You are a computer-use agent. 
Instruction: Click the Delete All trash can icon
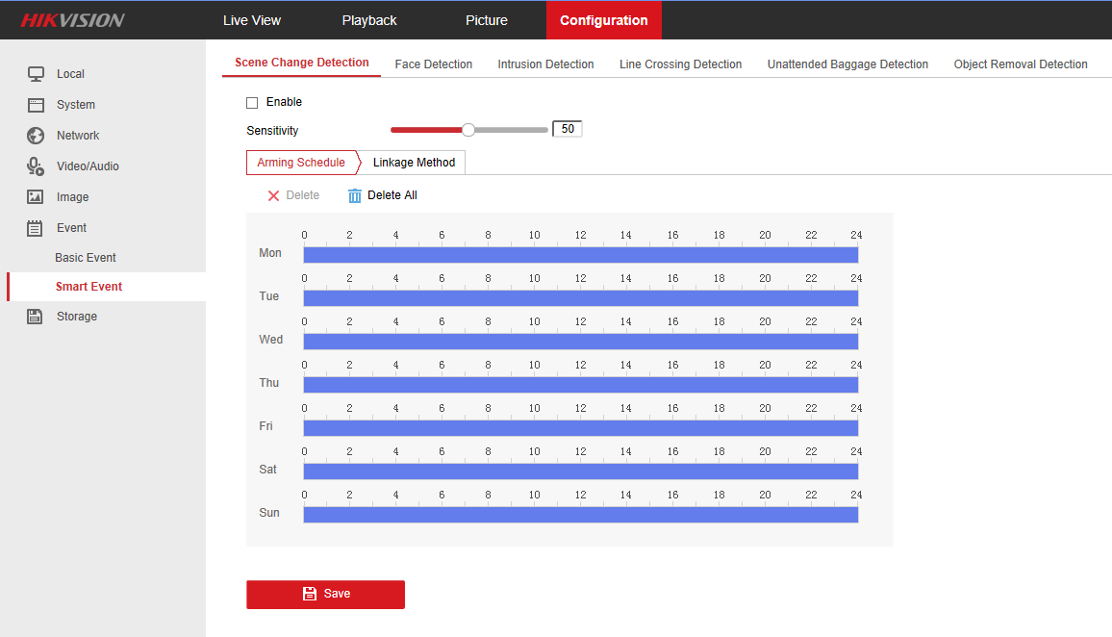point(355,195)
